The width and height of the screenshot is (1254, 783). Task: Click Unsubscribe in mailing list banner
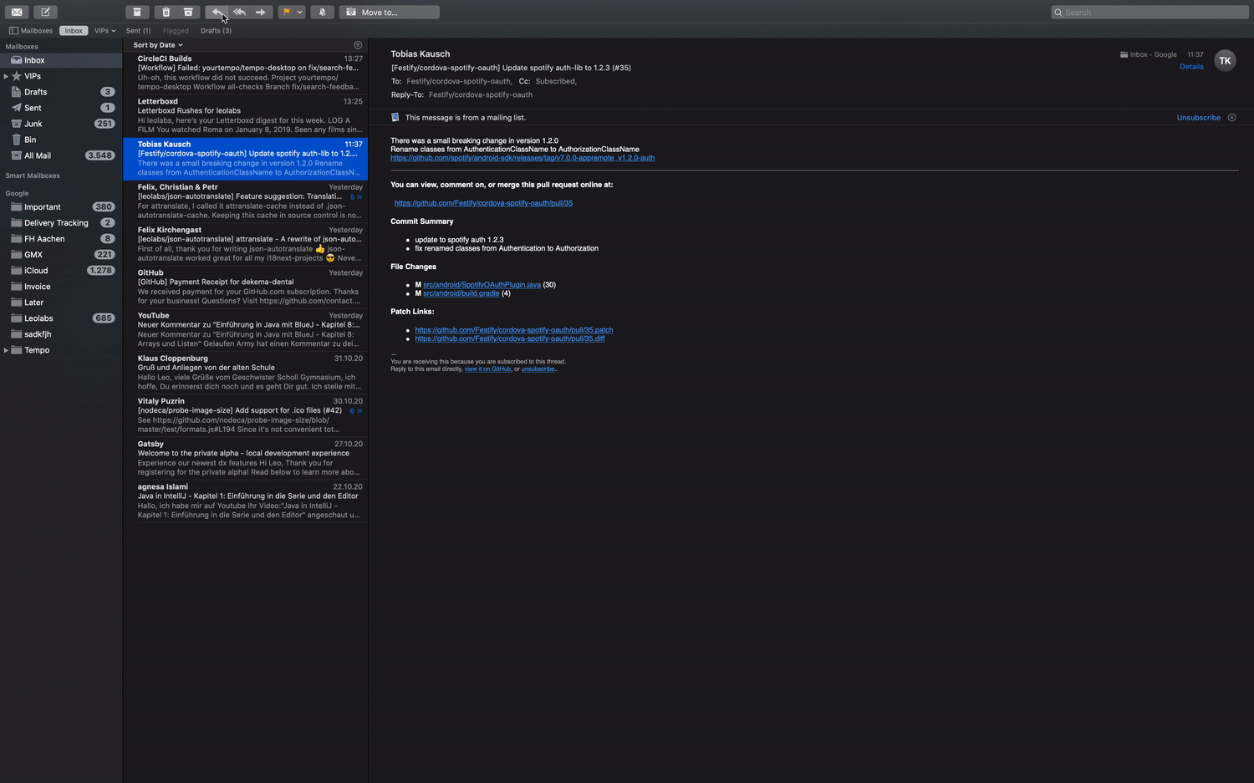[x=1198, y=118]
